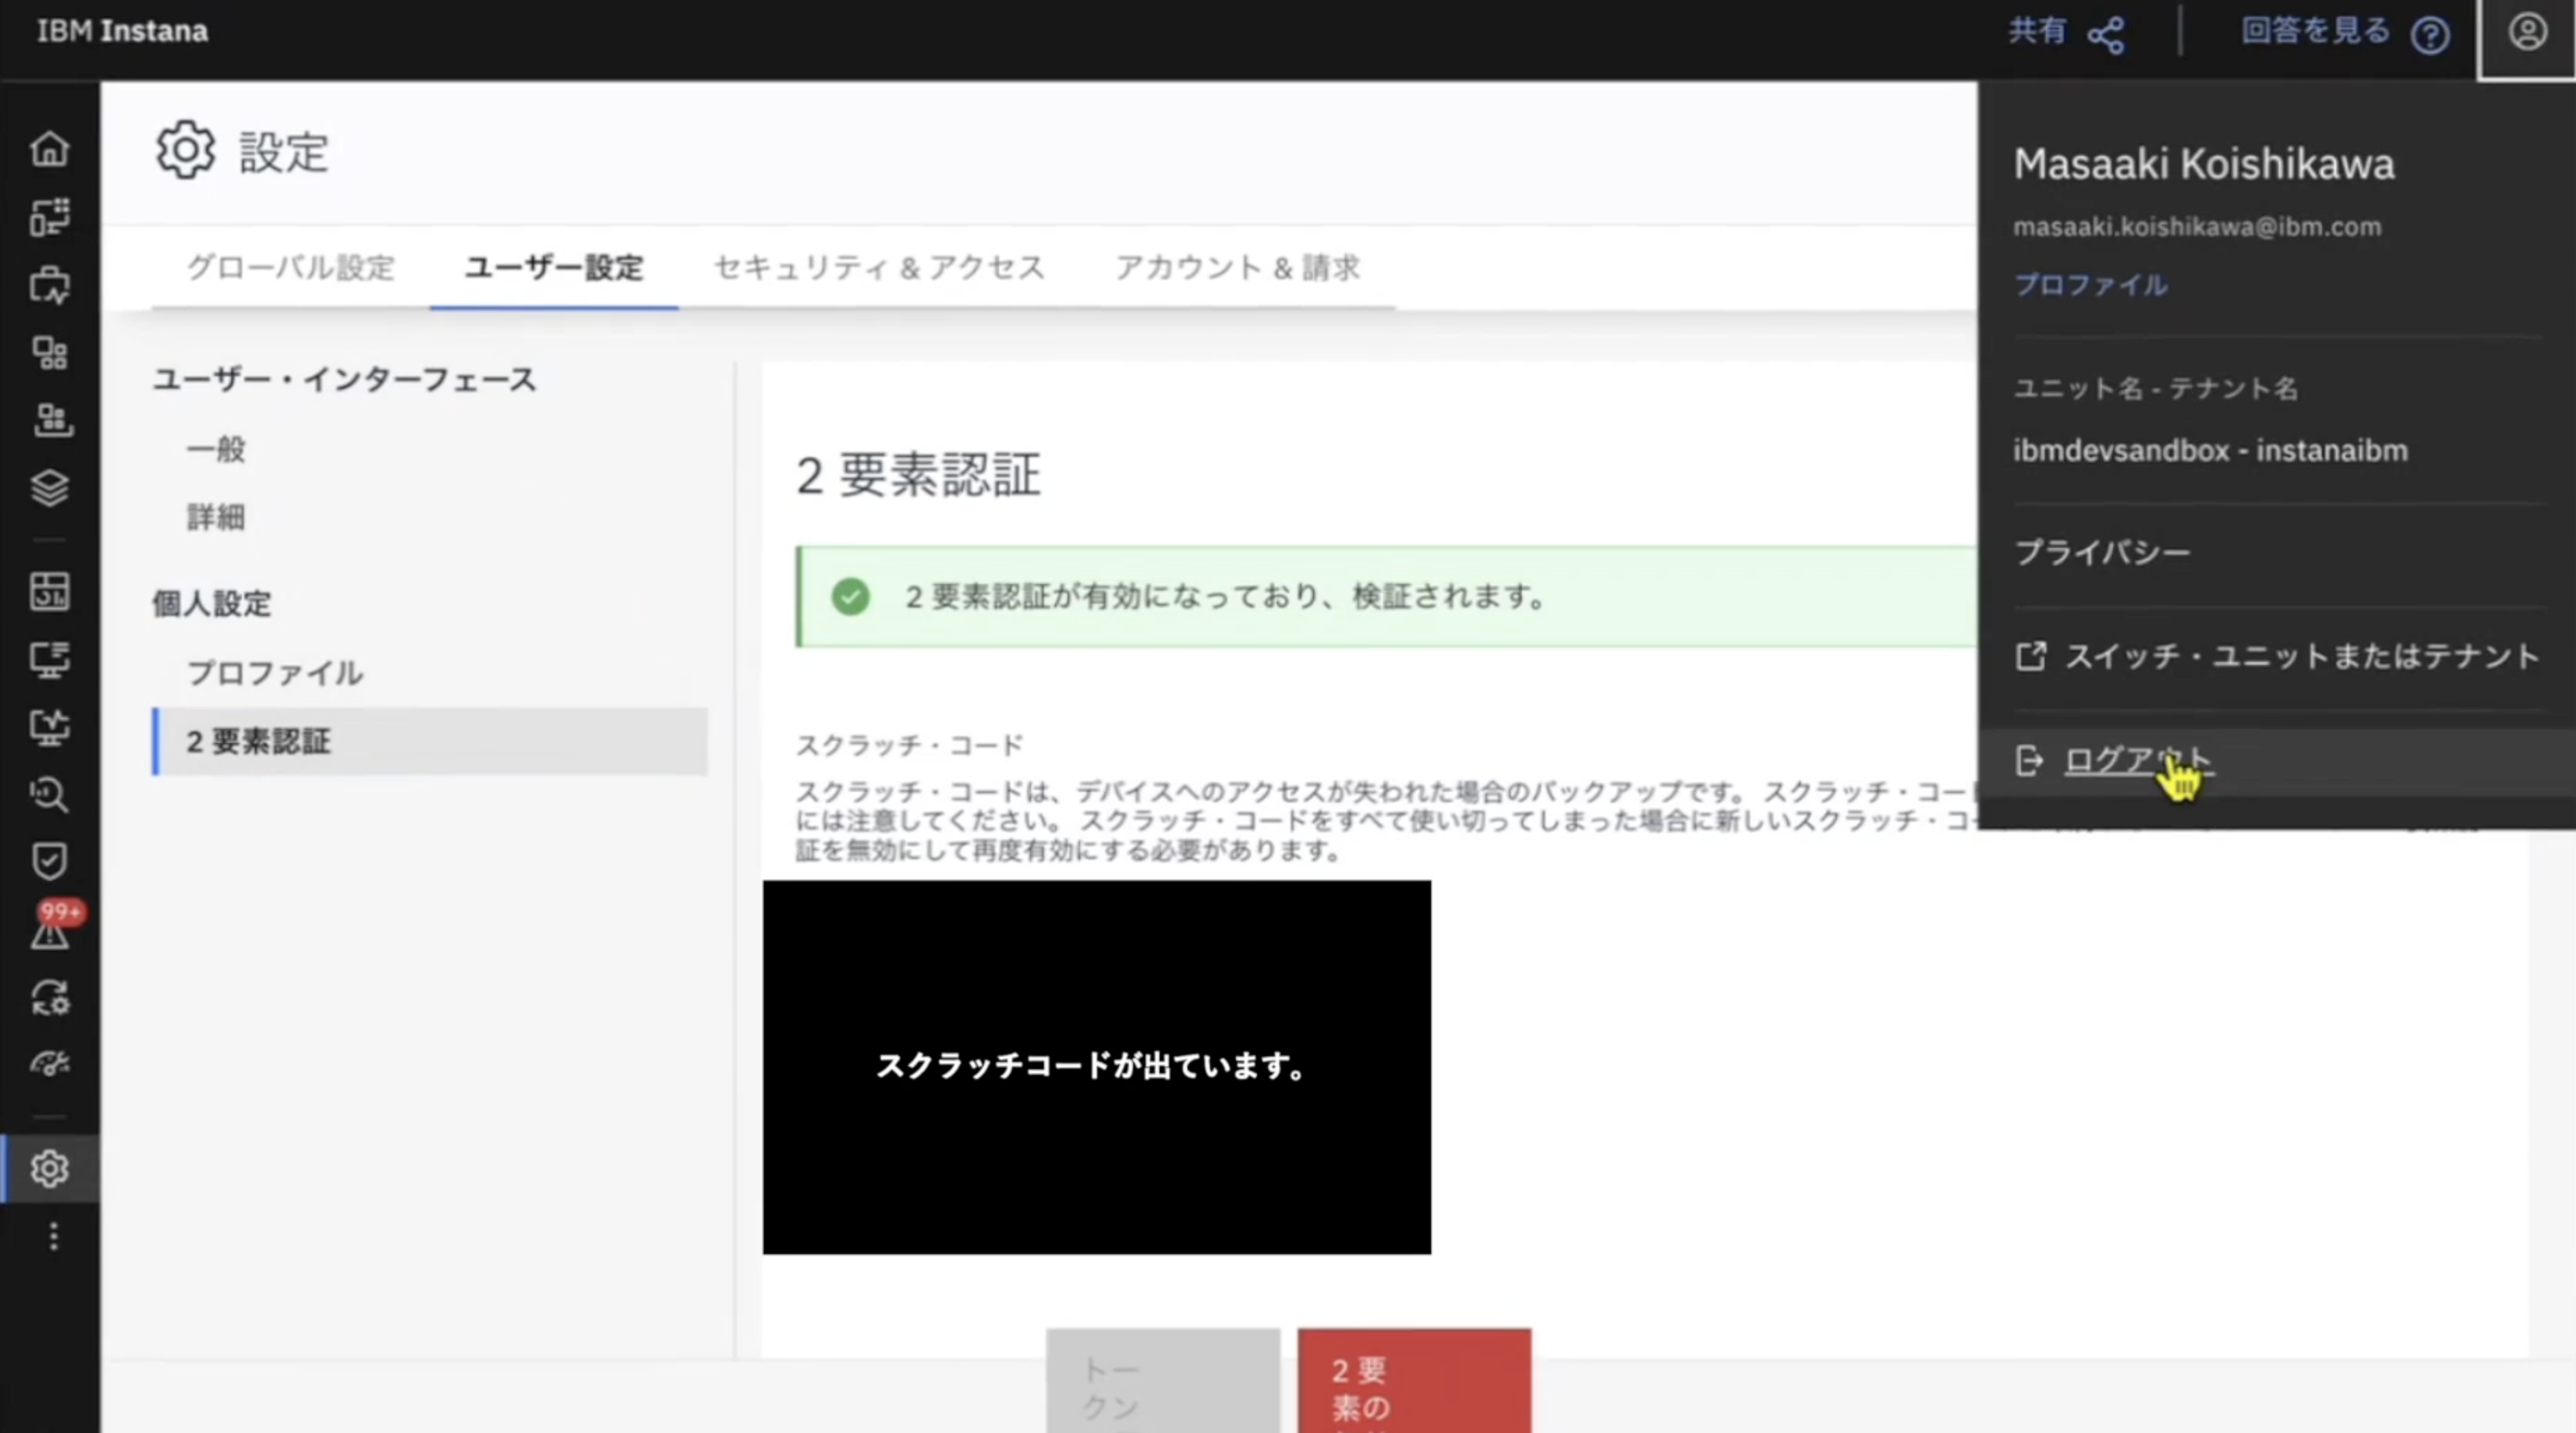Switch to the セキュリティ & アクセス tab
The image size is (2576, 1433).
pyautogui.click(x=879, y=268)
